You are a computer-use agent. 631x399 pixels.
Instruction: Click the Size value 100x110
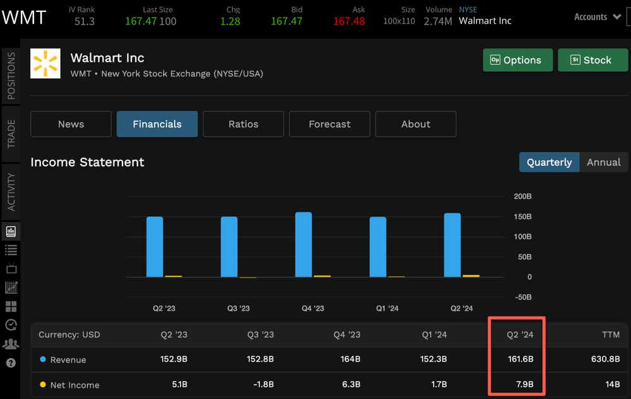[399, 21]
